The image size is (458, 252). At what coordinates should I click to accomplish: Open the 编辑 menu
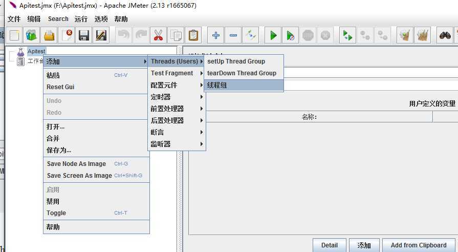(x=34, y=19)
